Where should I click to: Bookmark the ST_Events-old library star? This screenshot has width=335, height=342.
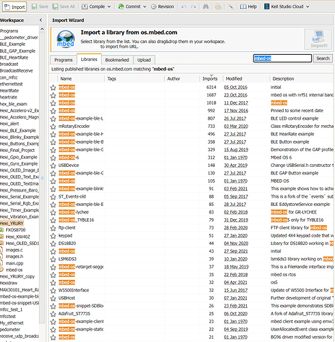[53, 196]
